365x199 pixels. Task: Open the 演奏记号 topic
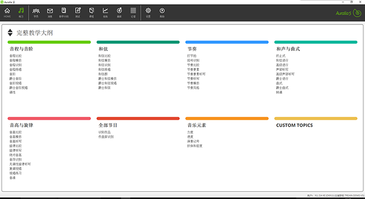click(x=193, y=141)
